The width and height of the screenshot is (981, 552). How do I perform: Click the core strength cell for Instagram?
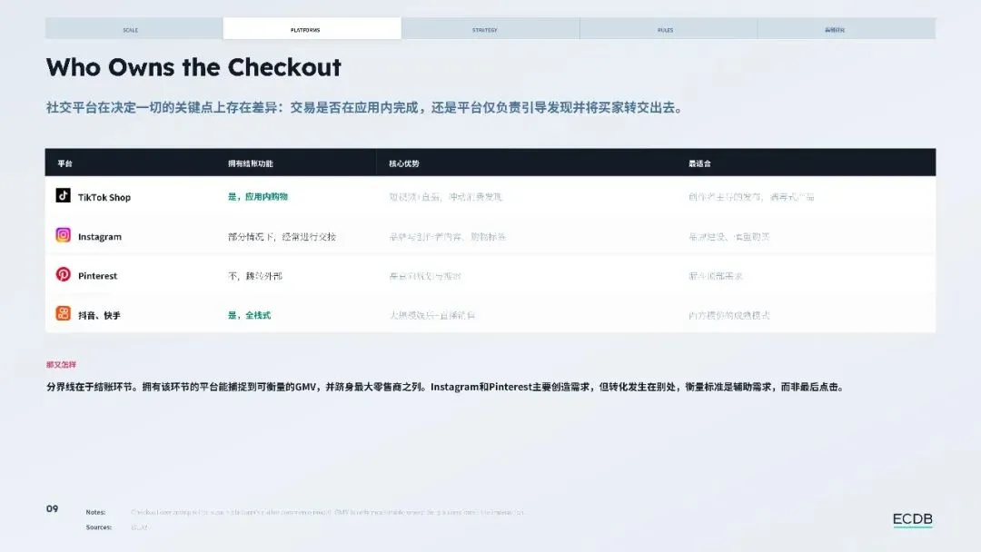point(447,237)
